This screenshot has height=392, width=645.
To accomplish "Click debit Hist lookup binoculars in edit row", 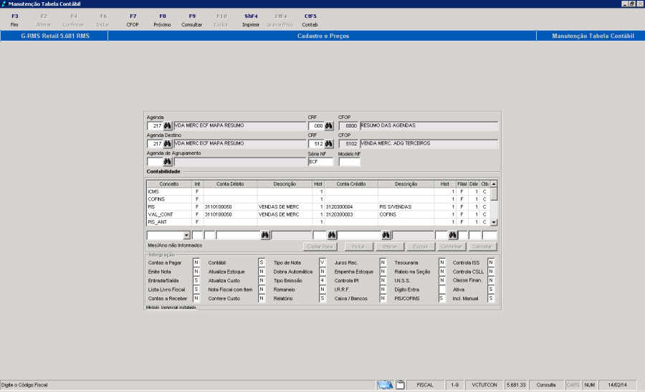I will coord(332,235).
